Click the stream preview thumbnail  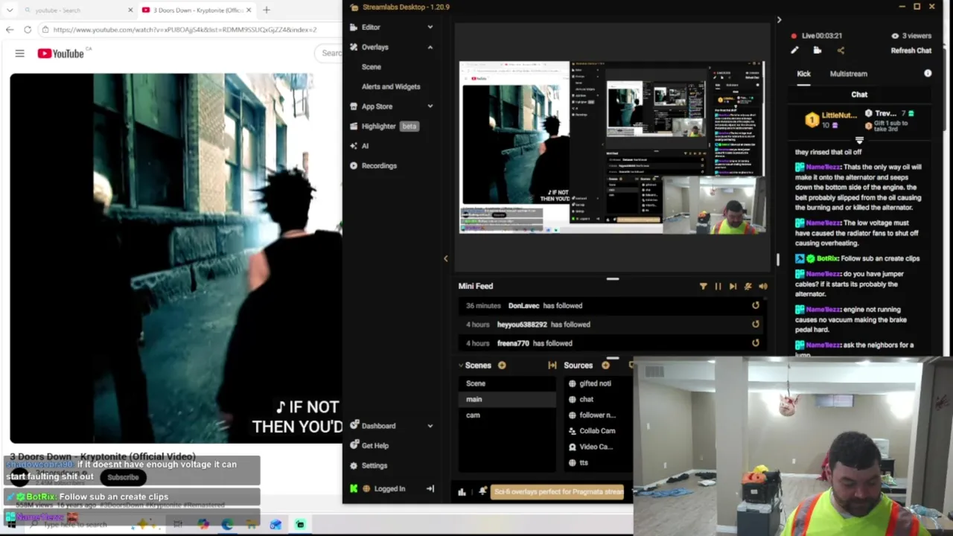[x=612, y=147]
